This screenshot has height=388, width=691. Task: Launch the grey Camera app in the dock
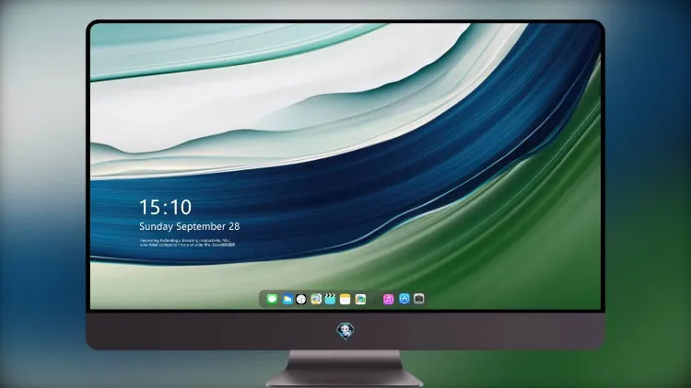pyautogui.click(x=419, y=299)
